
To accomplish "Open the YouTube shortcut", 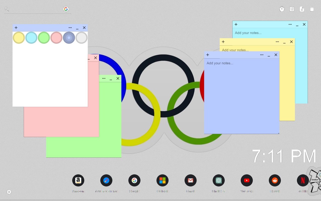I will pos(247,180).
